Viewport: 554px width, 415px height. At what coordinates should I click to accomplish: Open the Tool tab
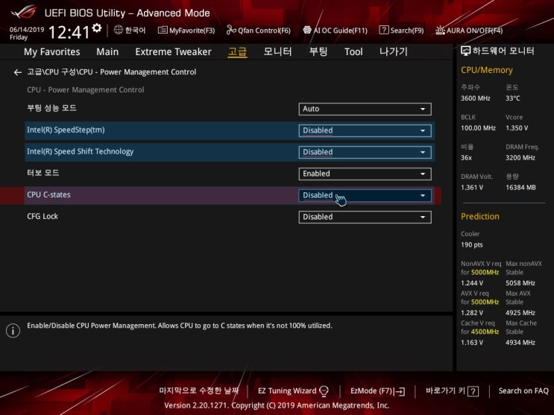[x=353, y=51]
